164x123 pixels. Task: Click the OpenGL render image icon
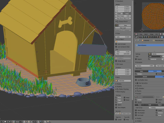pos(48,122)
